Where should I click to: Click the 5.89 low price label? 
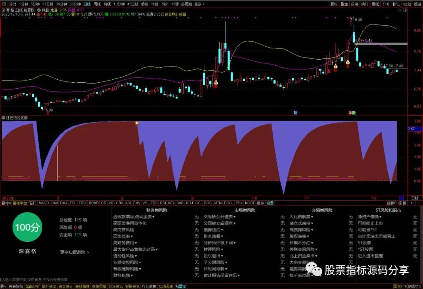(x=49, y=110)
